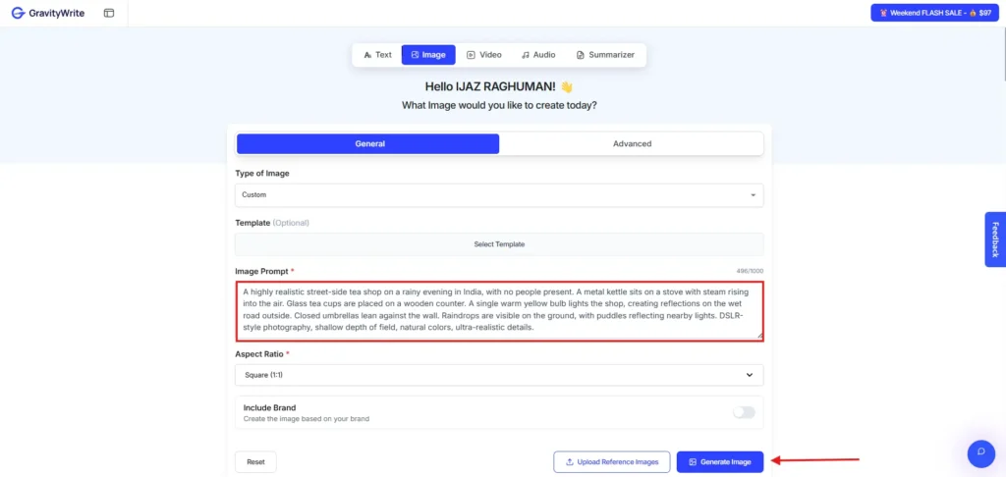
Task: Click Select Template button
Action: (x=499, y=244)
